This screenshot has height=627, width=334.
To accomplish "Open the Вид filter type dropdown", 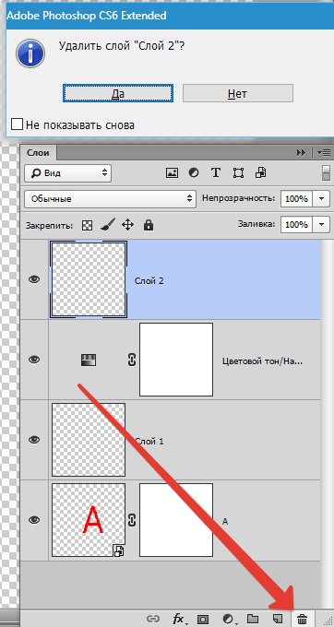I will [68, 173].
